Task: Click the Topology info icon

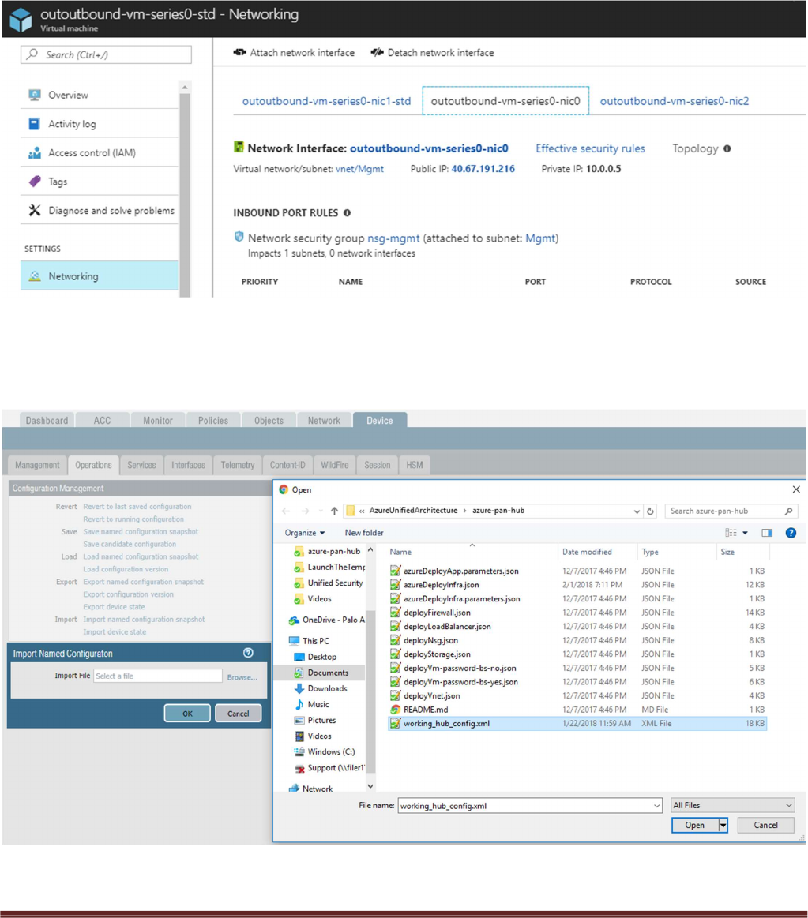Action: (x=727, y=148)
